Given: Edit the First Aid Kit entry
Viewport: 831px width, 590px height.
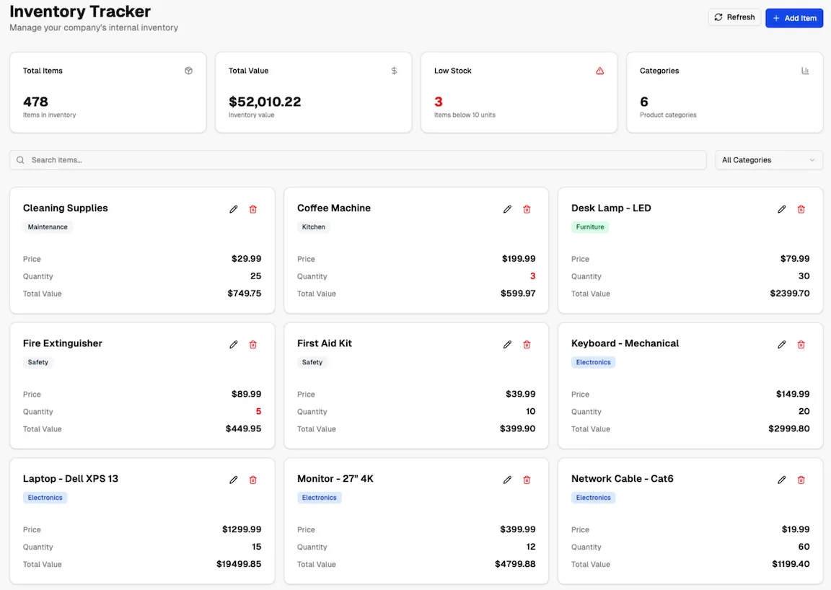Looking at the screenshot, I should tap(507, 345).
